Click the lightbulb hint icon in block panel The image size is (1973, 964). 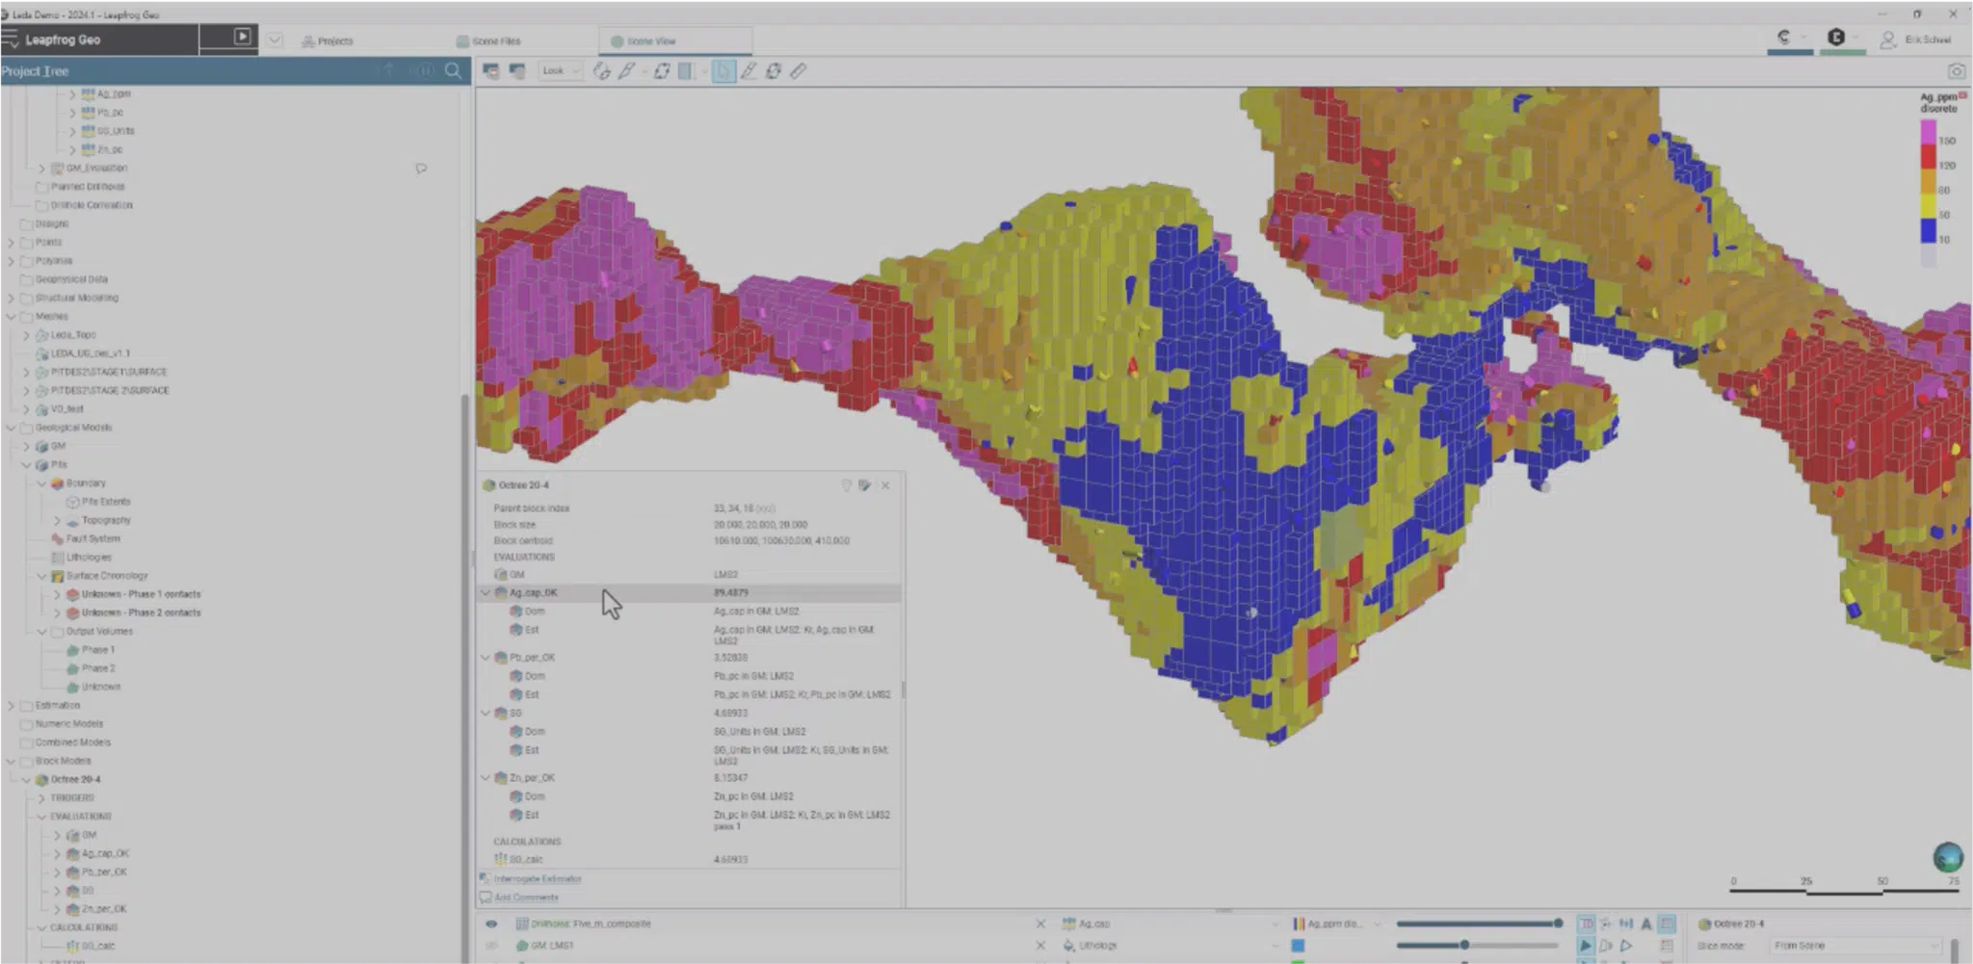[846, 485]
